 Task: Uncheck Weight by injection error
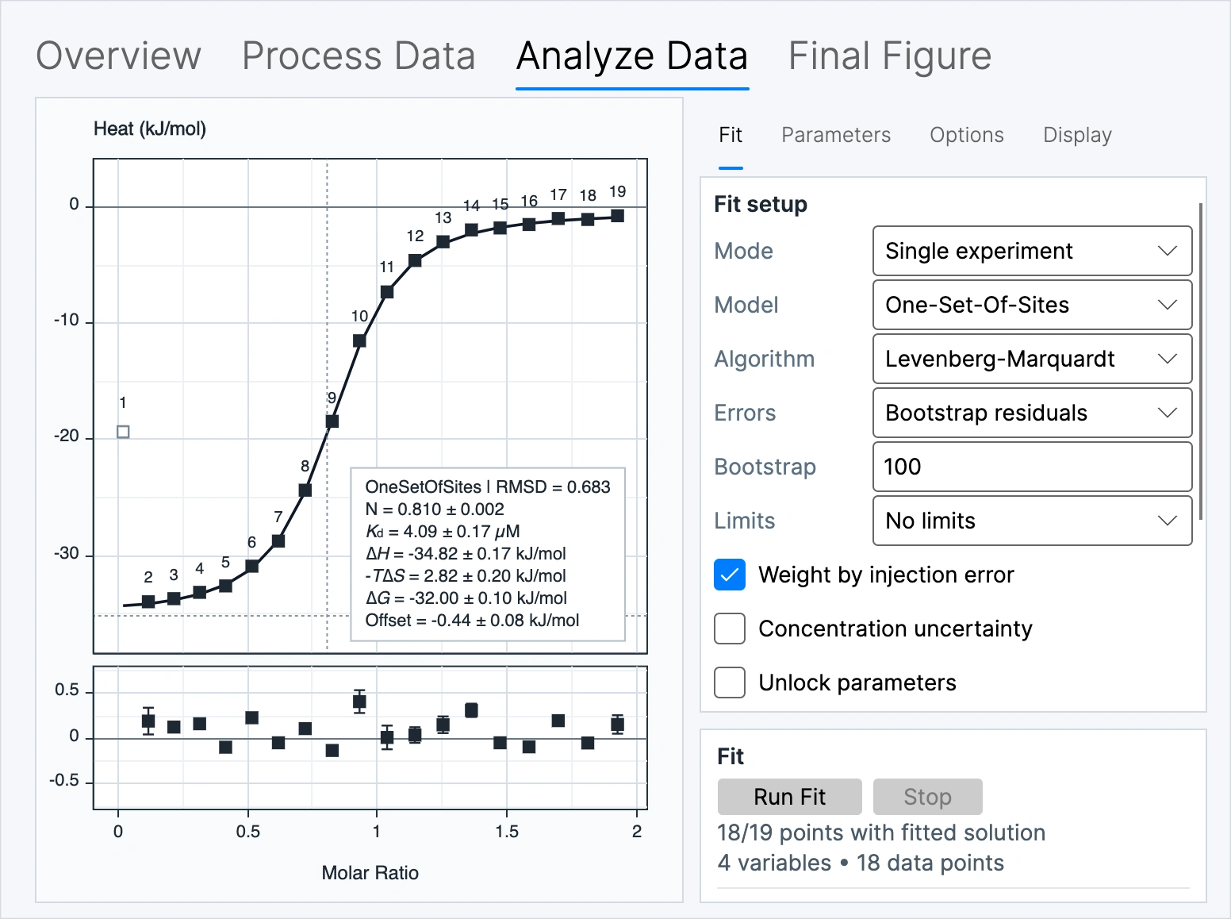click(x=730, y=575)
